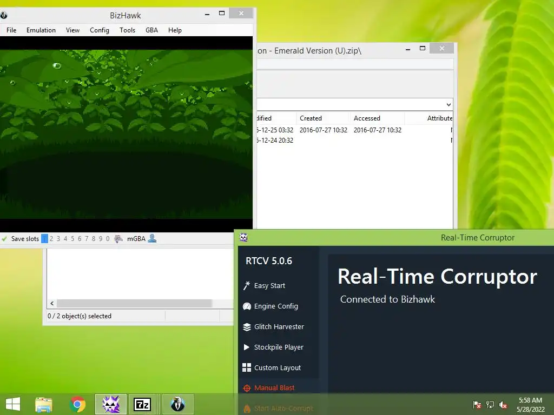Open BizHawk View menu
The height and width of the screenshot is (415, 554).
[x=72, y=30]
